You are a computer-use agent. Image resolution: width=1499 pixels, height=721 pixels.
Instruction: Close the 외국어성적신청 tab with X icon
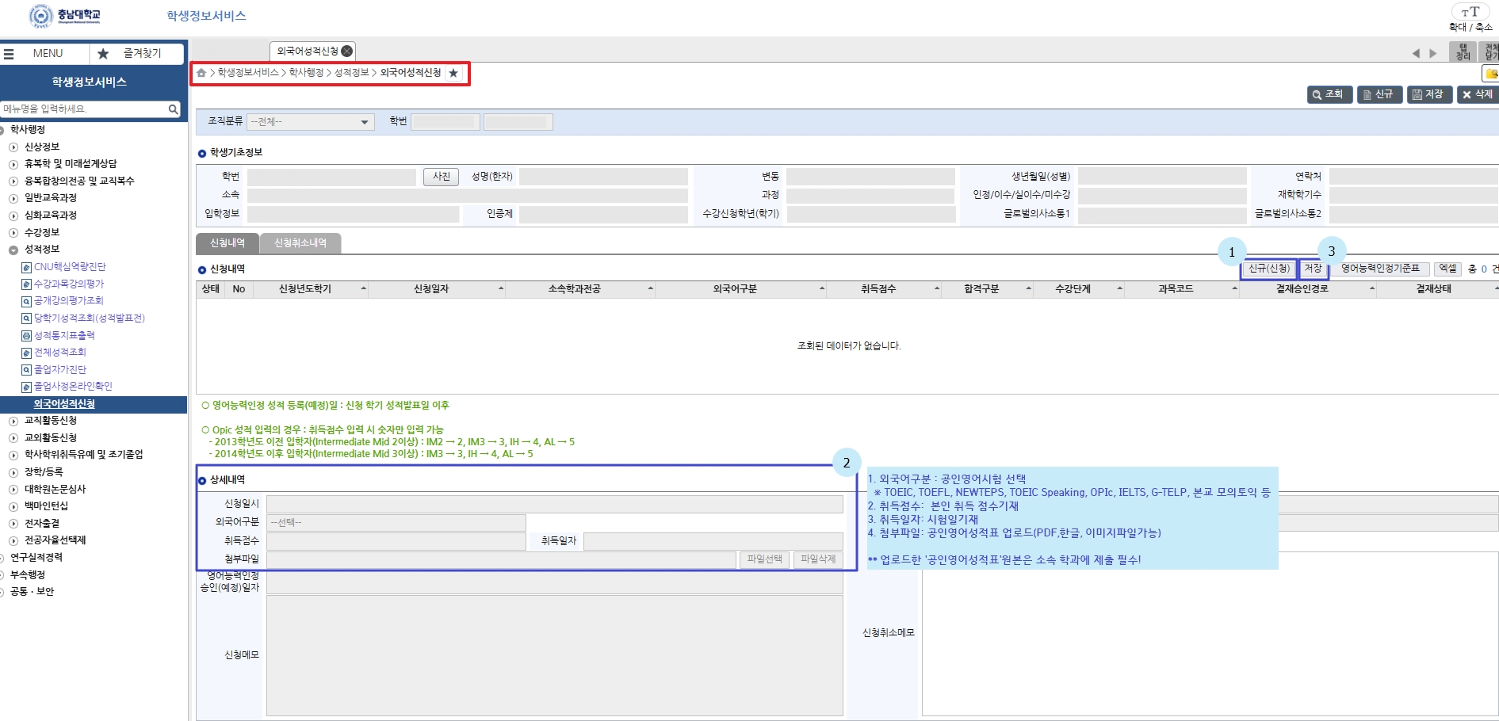pyautogui.click(x=346, y=51)
